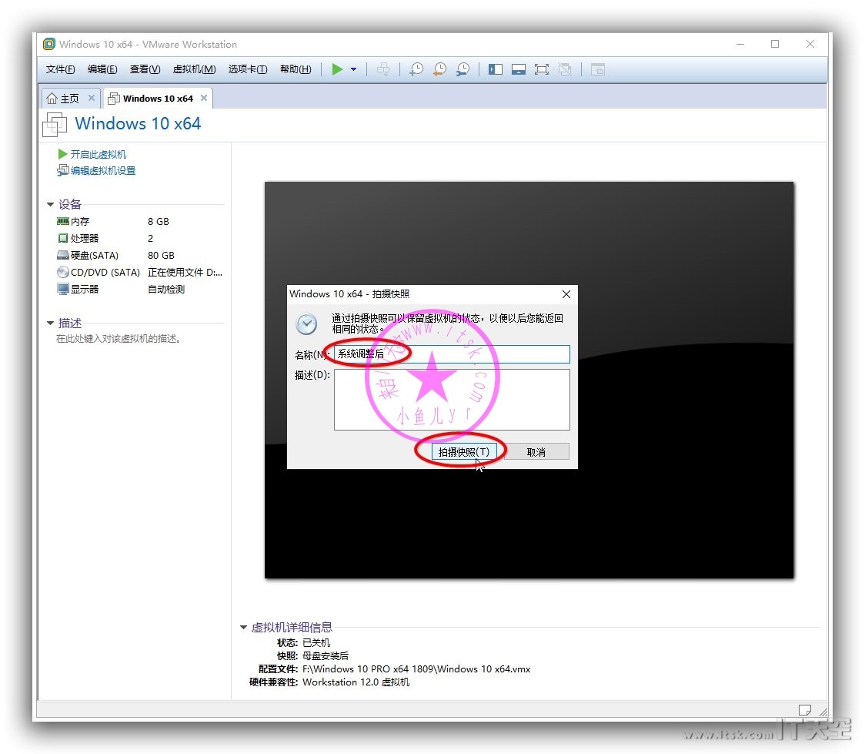Select the 显示器 device row
865x754 pixels.
[x=139, y=290]
